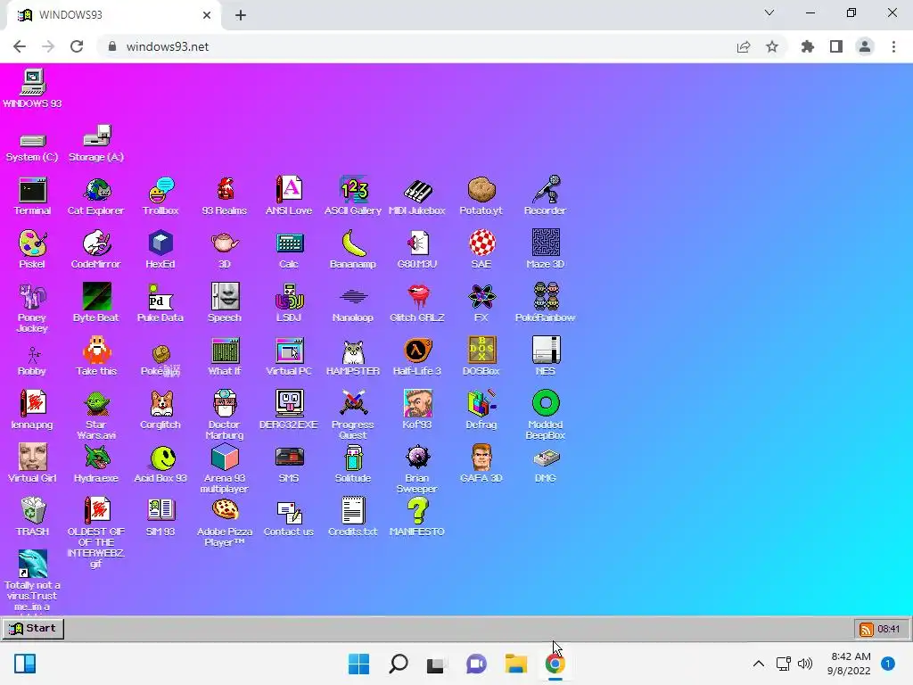This screenshot has height=685, width=913.
Task: Launch Defrag icon
Action: 481,410
